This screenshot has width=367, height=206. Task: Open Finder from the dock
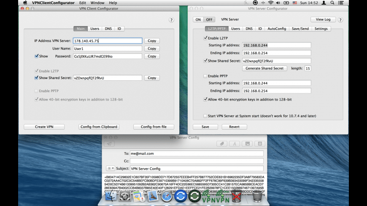111,196
